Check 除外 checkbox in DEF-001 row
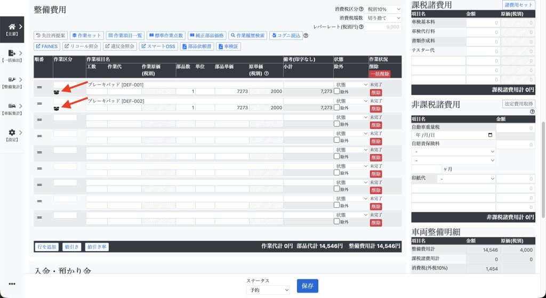 337,91
